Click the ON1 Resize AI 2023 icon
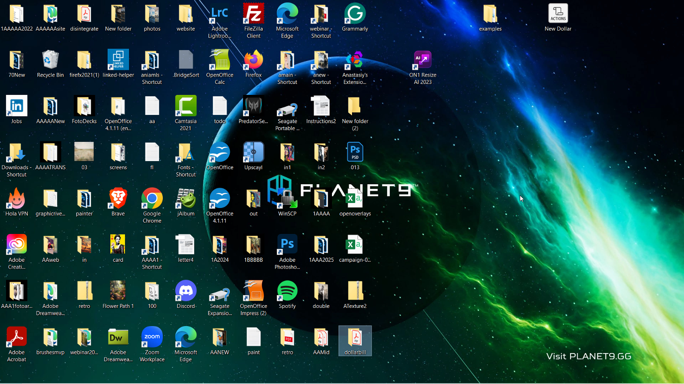684x384 pixels. 422,61
